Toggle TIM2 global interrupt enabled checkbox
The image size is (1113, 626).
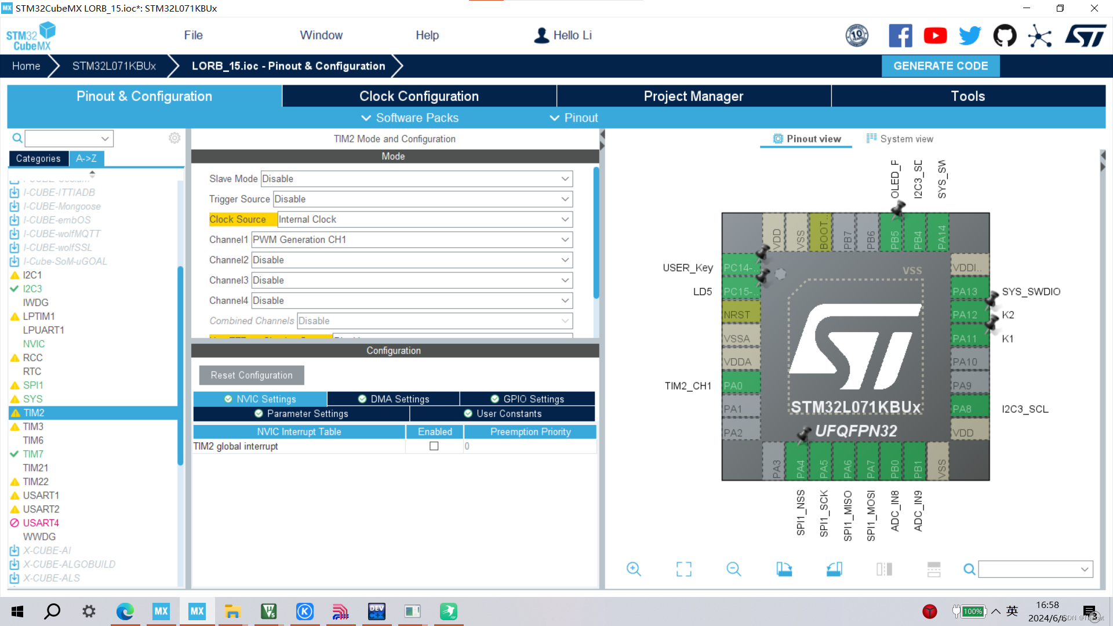[x=434, y=446]
